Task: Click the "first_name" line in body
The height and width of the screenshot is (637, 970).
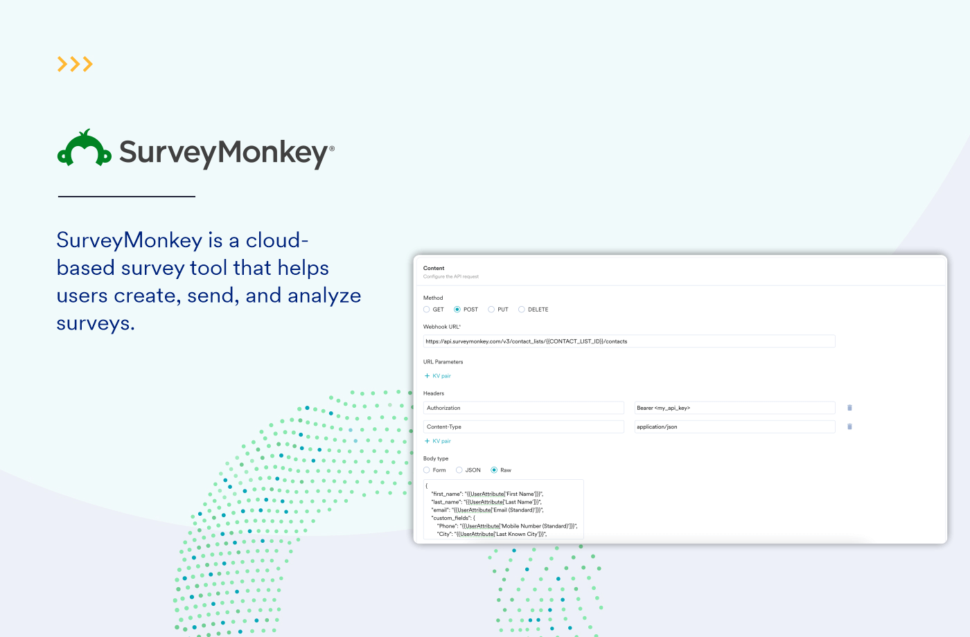Action: click(487, 494)
